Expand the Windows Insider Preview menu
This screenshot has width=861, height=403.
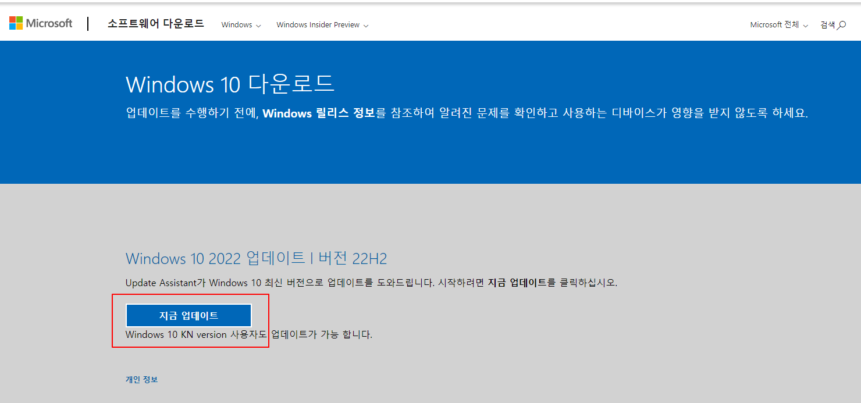pyautogui.click(x=322, y=24)
